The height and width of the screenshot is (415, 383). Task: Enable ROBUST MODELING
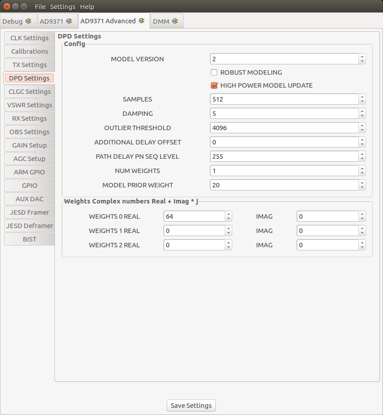pos(214,72)
